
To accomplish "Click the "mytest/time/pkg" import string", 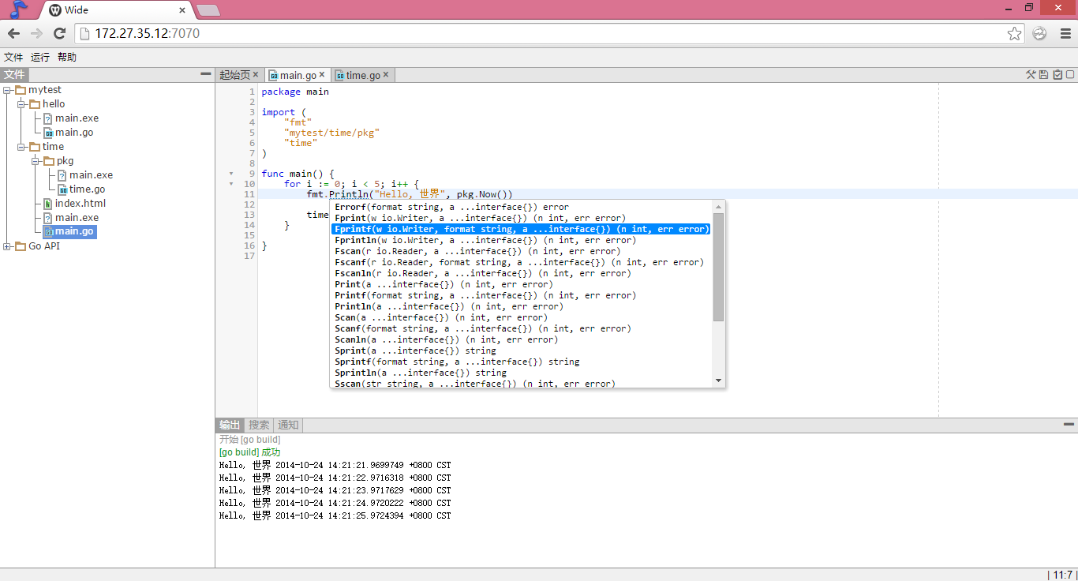I will click(x=331, y=133).
